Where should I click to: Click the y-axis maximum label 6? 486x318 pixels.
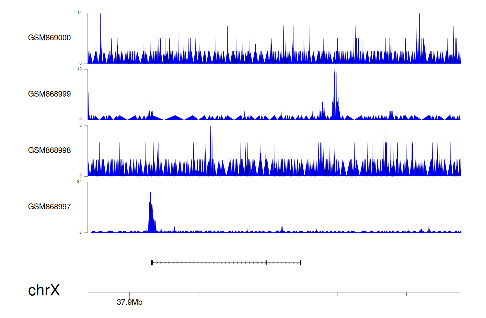pos(81,126)
